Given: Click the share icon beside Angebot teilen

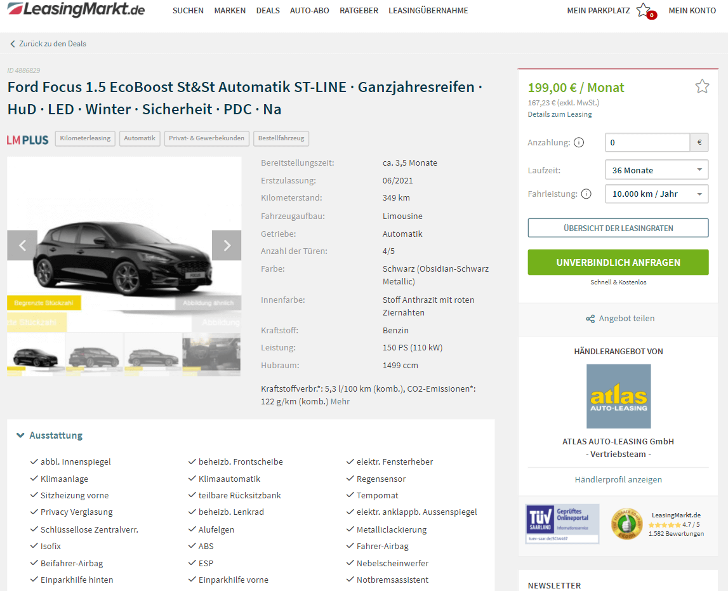Looking at the screenshot, I should (x=590, y=319).
